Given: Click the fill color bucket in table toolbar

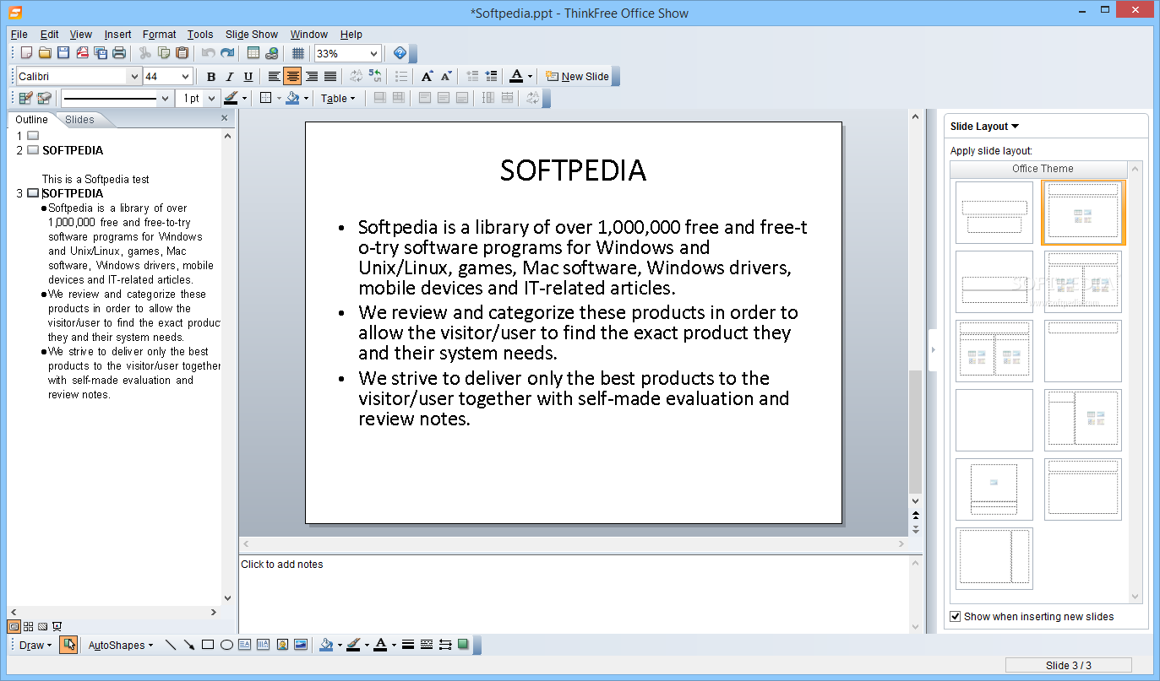Looking at the screenshot, I should coord(292,98).
